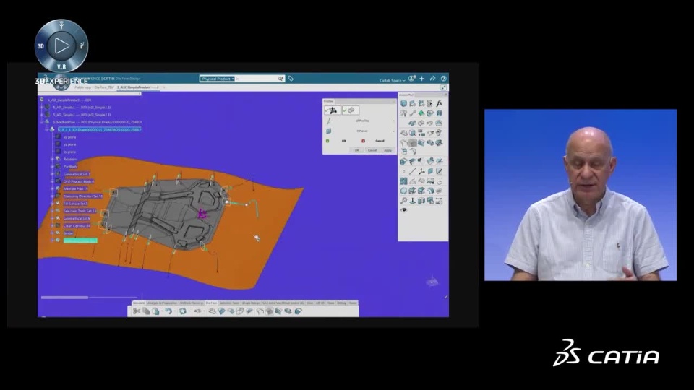Switch to the Standard toolbar tab
694x390 pixels.
[139, 303]
